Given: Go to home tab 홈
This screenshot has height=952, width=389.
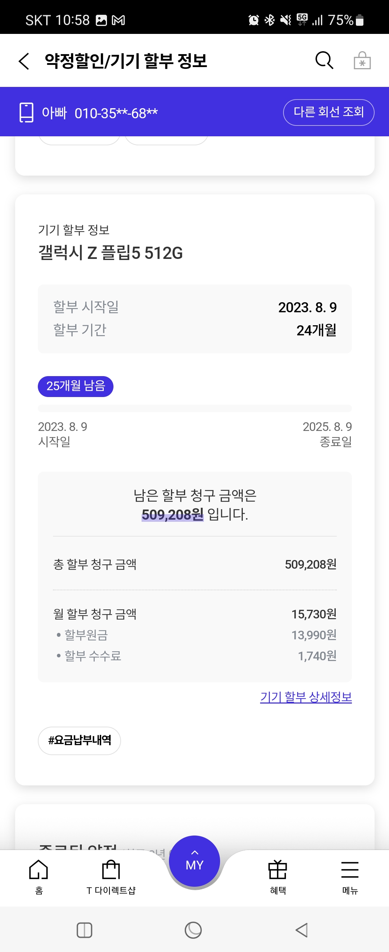Looking at the screenshot, I should (x=39, y=877).
